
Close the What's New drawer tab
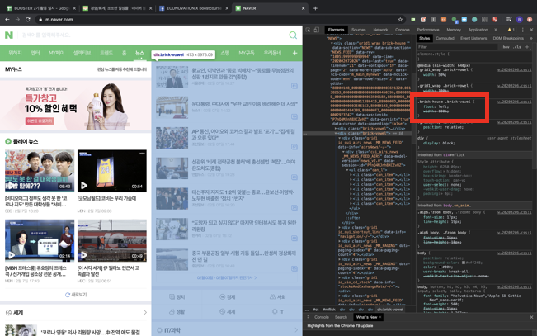coord(379,317)
